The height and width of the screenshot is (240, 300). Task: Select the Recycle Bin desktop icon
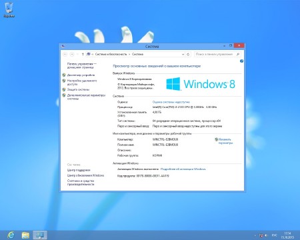pyautogui.click(x=9, y=10)
